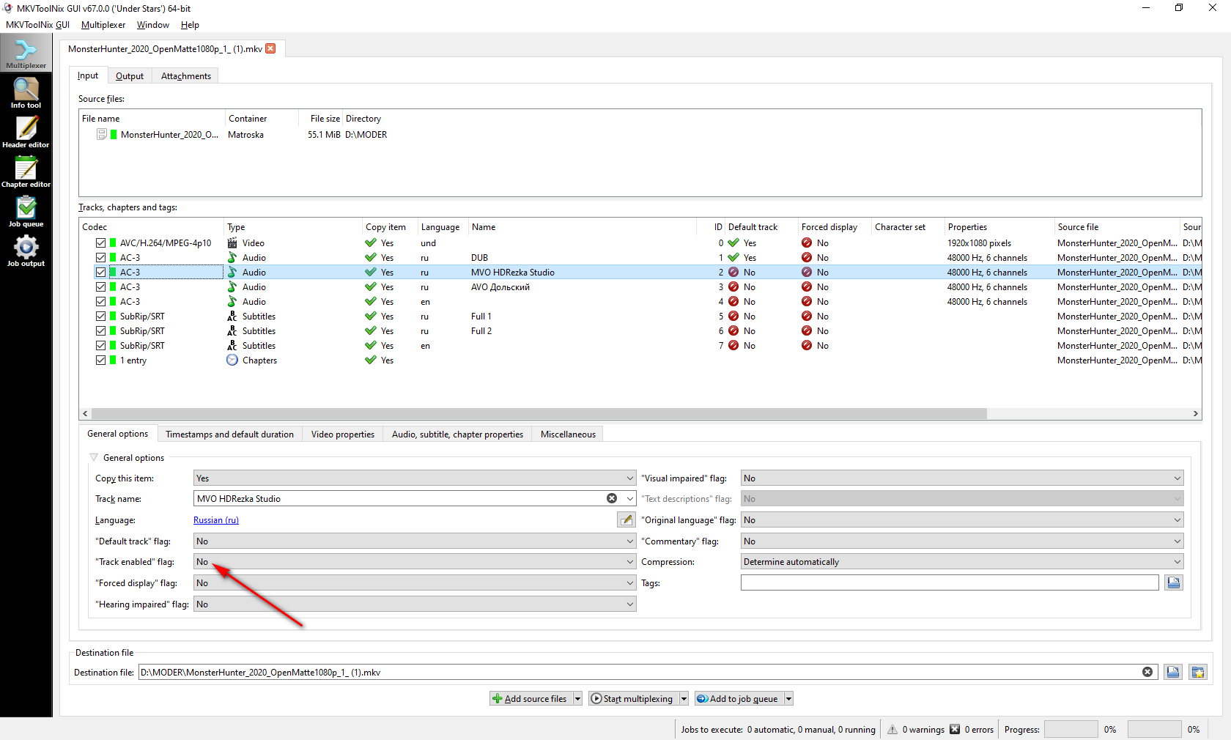Uncheck the English AC-3 audio track checkbox
The height and width of the screenshot is (740, 1231).
pos(100,301)
